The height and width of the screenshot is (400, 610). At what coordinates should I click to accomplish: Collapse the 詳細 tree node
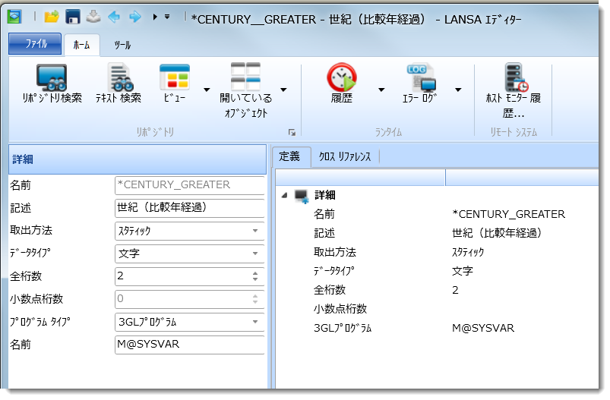click(284, 195)
